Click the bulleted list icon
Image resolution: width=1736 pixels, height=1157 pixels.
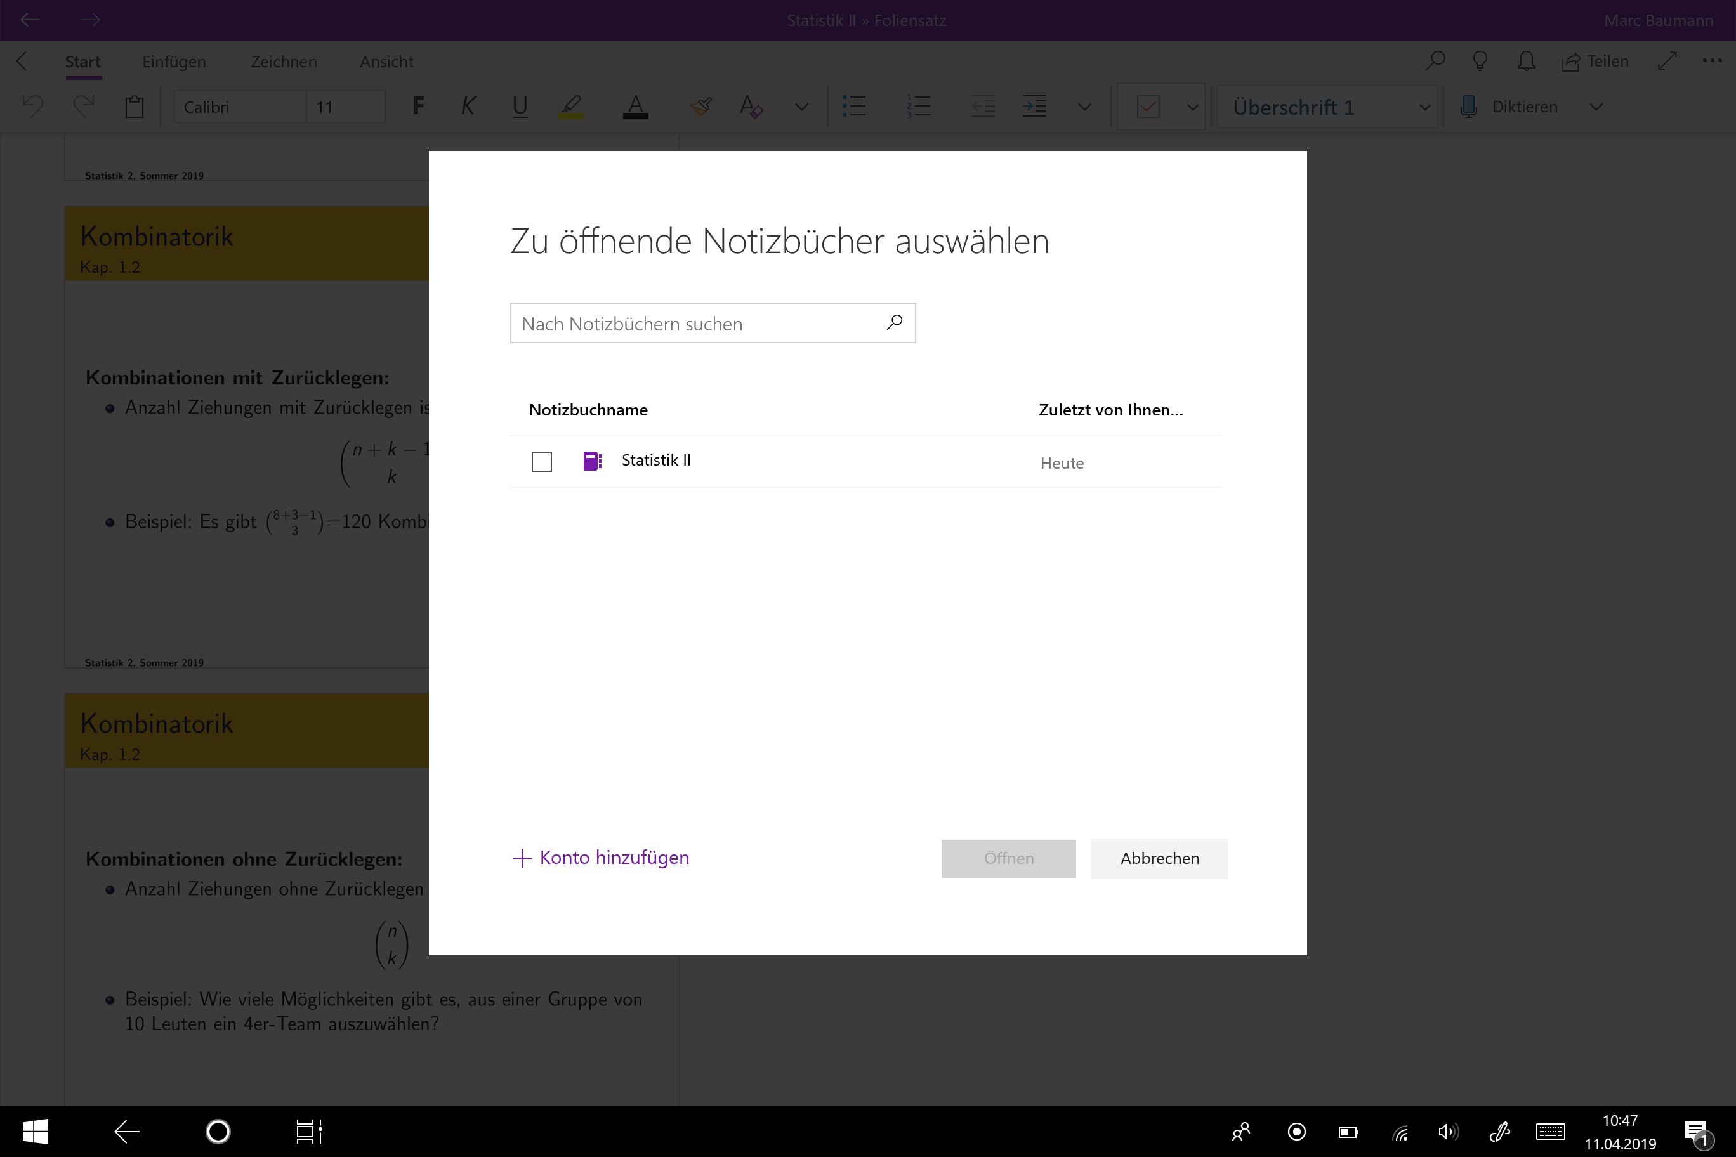click(853, 107)
